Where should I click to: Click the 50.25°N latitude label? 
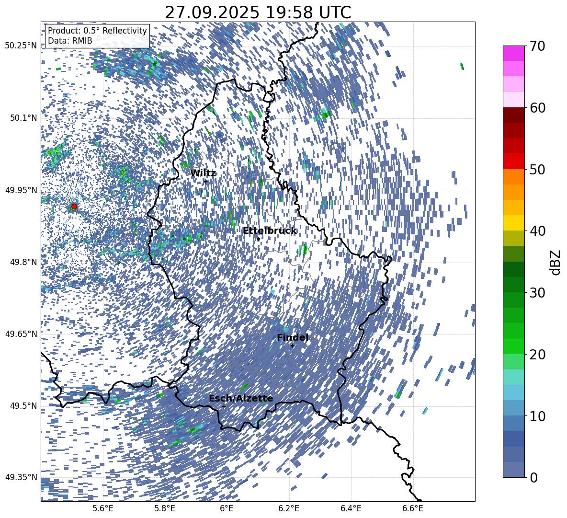(x=21, y=46)
